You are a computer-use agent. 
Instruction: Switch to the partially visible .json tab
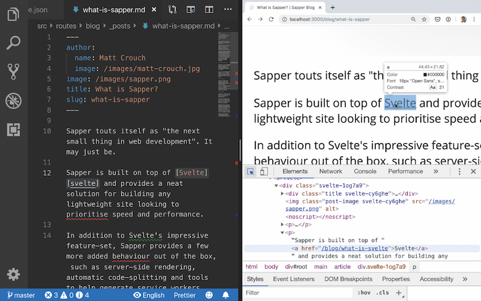click(38, 10)
